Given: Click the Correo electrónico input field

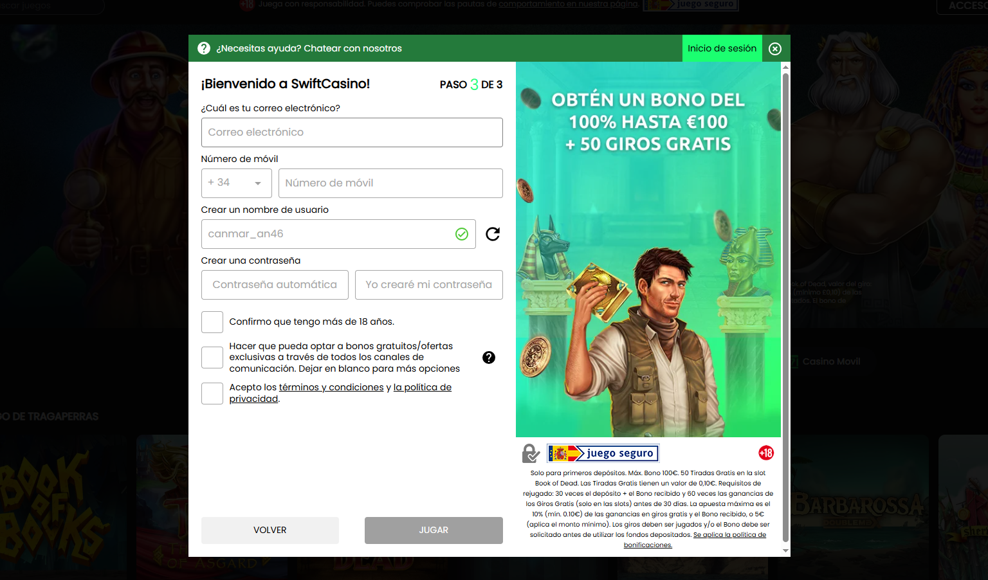Looking at the screenshot, I should [x=352, y=132].
